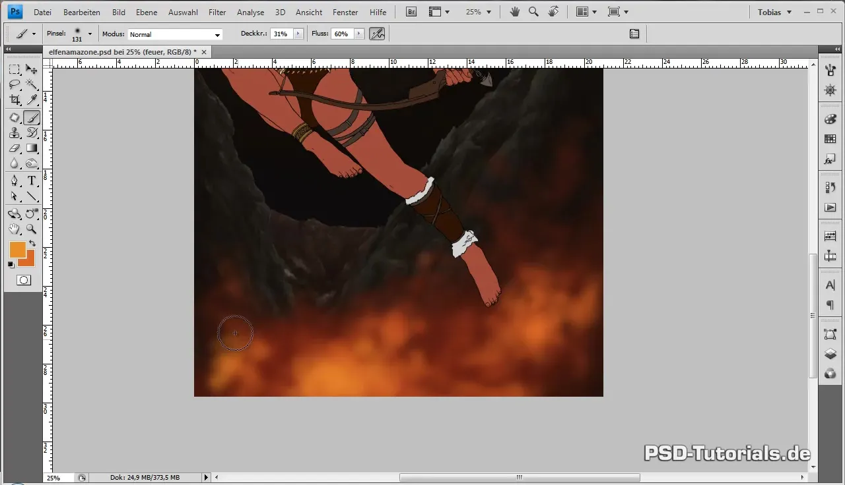Swap foreground and background colors
Screen dimensions: 845x485
click(x=32, y=244)
